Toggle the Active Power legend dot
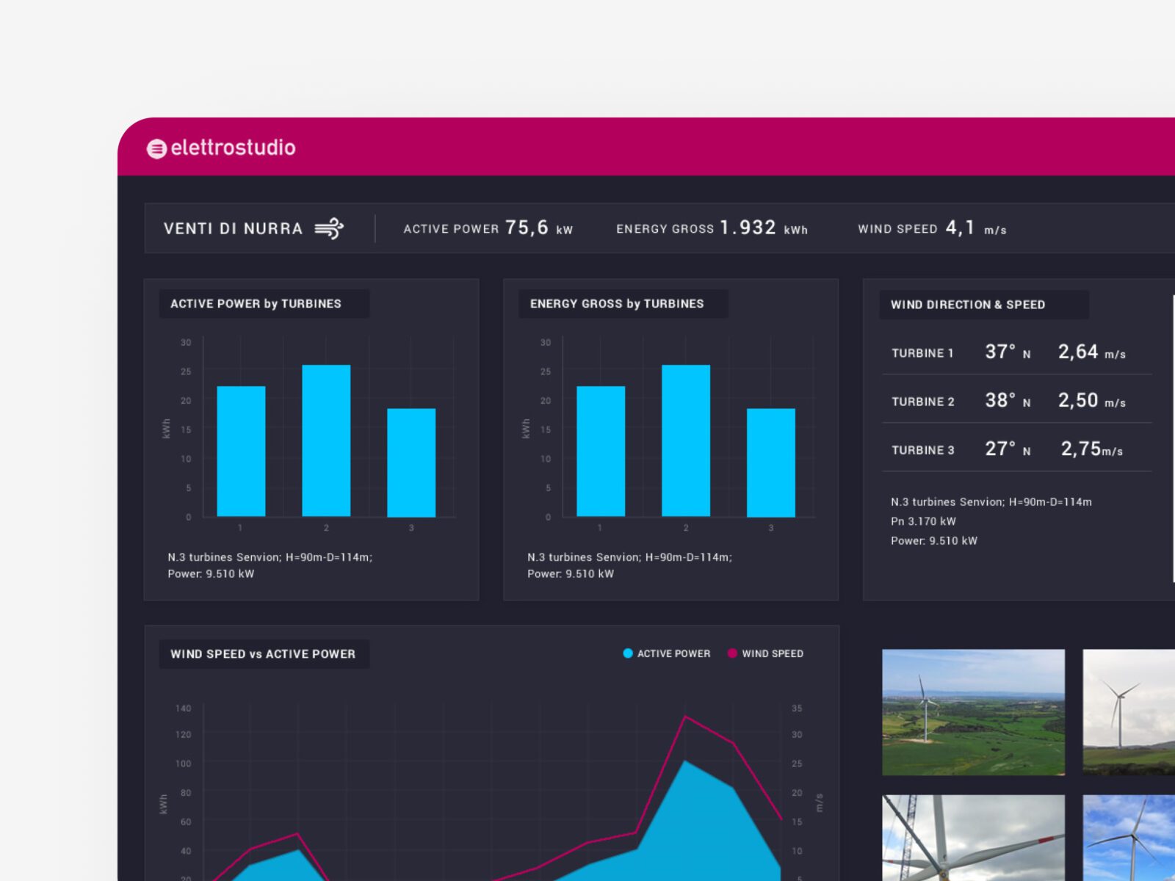This screenshot has width=1175, height=881. point(628,653)
